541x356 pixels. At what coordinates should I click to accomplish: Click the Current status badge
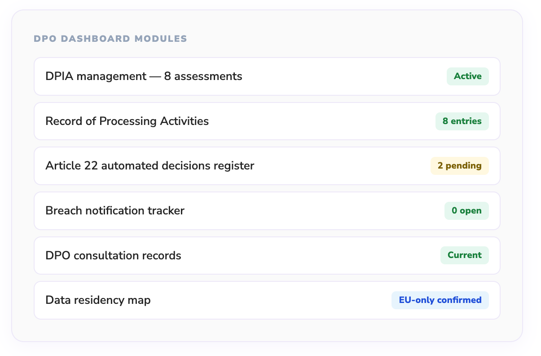(464, 255)
